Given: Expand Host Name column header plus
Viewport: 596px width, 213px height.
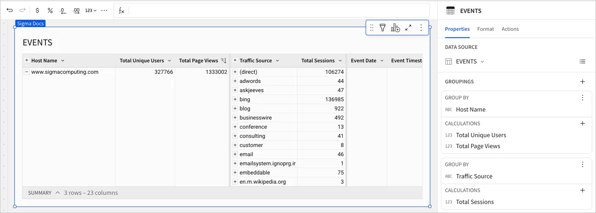Looking at the screenshot, I should [27, 60].
